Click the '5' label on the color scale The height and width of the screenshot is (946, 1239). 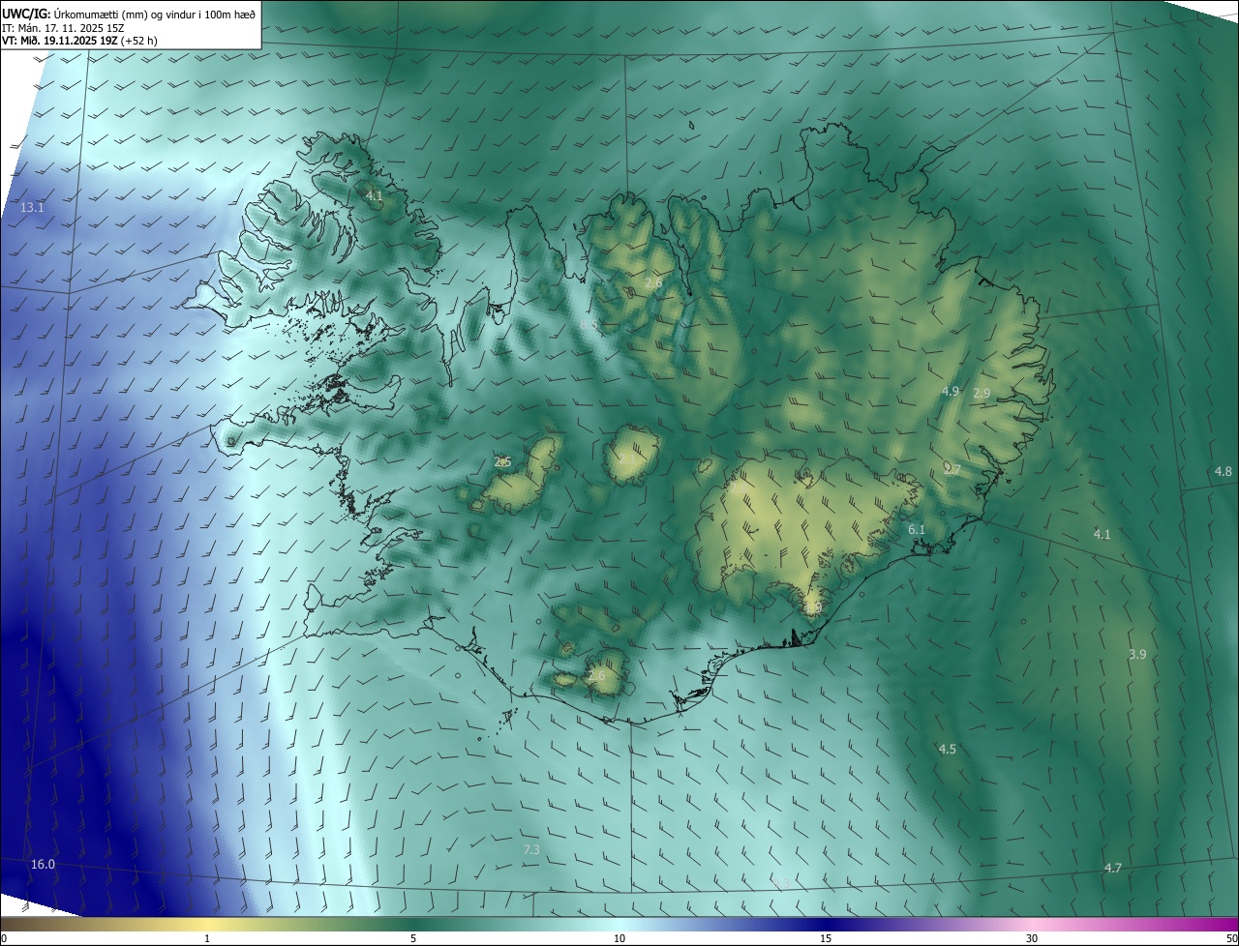[x=413, y=938]
